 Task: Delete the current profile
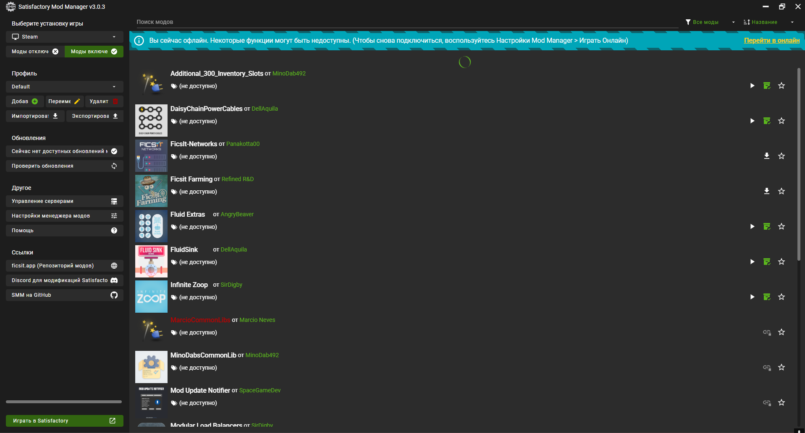tap(104, 101)
